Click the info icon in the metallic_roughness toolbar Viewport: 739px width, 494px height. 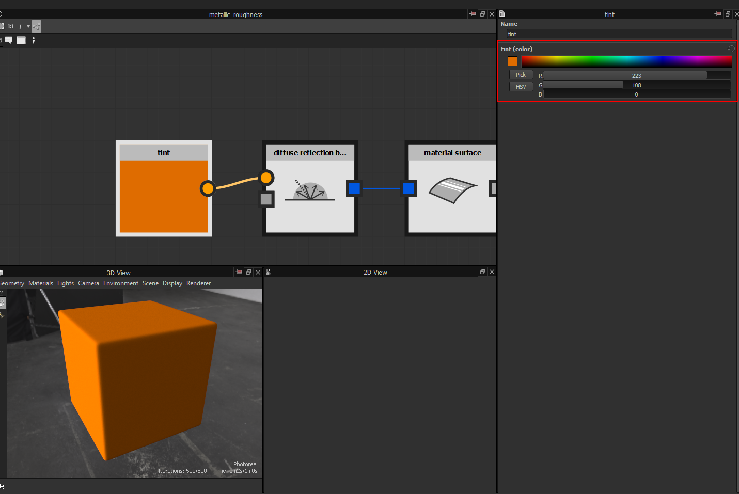(21, 26)
